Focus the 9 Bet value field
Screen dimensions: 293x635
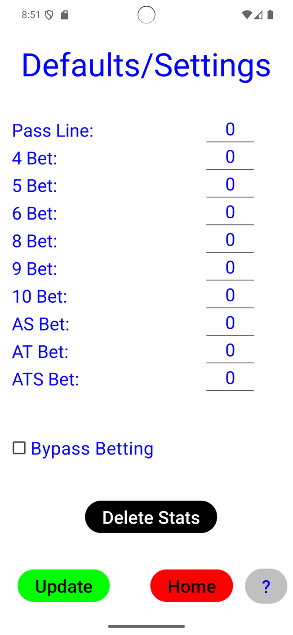tap(230, 268)
